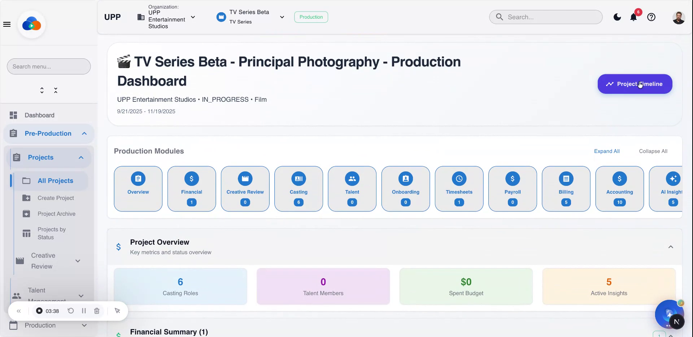
Task: Expand the Creative Review sidebar section
Action: 78,261
